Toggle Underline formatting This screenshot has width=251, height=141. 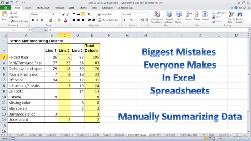42,20
